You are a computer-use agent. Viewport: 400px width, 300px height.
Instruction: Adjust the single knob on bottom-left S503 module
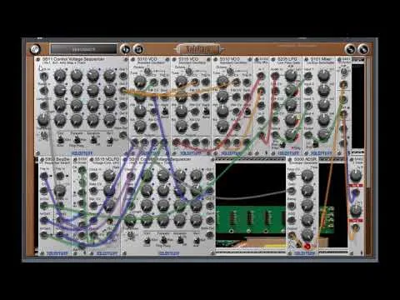click(59, 190)
